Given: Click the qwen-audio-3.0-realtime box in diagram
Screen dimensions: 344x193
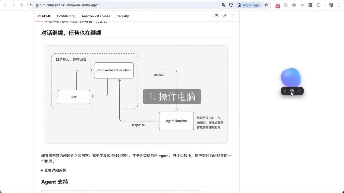Looking at the screenshot, I should pos(114,70).
